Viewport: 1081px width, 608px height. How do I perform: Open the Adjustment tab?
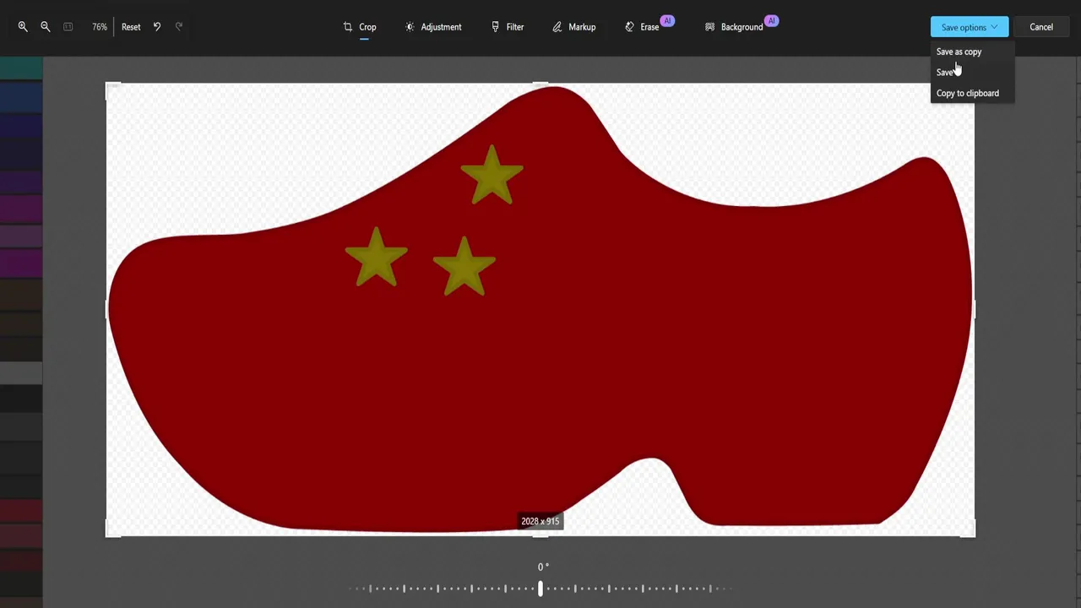click(x=433, y=27)
